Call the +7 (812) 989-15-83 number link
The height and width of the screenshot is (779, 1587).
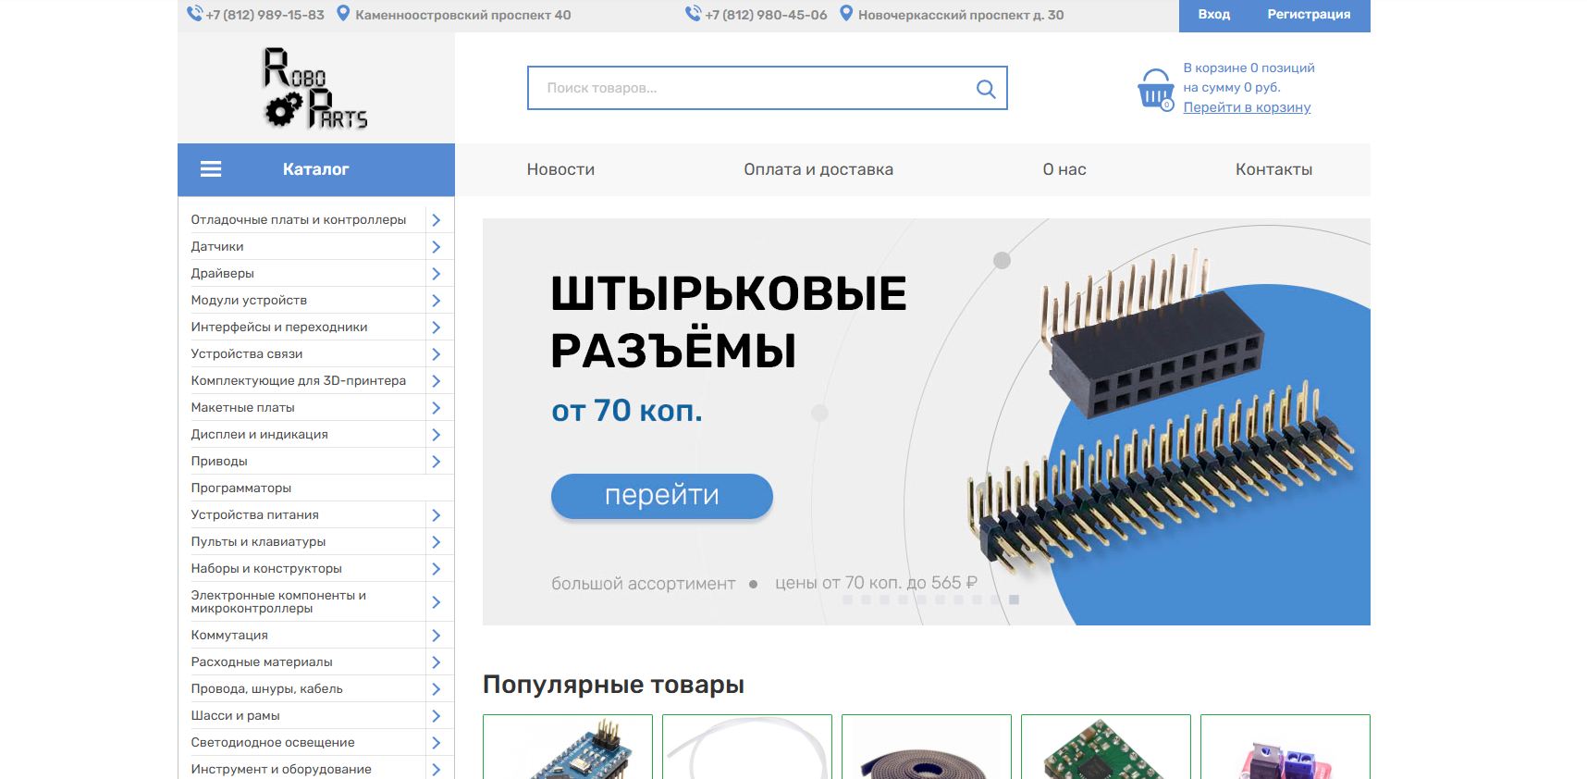[264, 15]
